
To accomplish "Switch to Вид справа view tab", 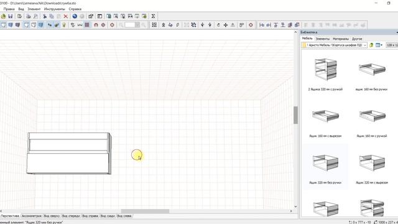I will tap(90, 216).
